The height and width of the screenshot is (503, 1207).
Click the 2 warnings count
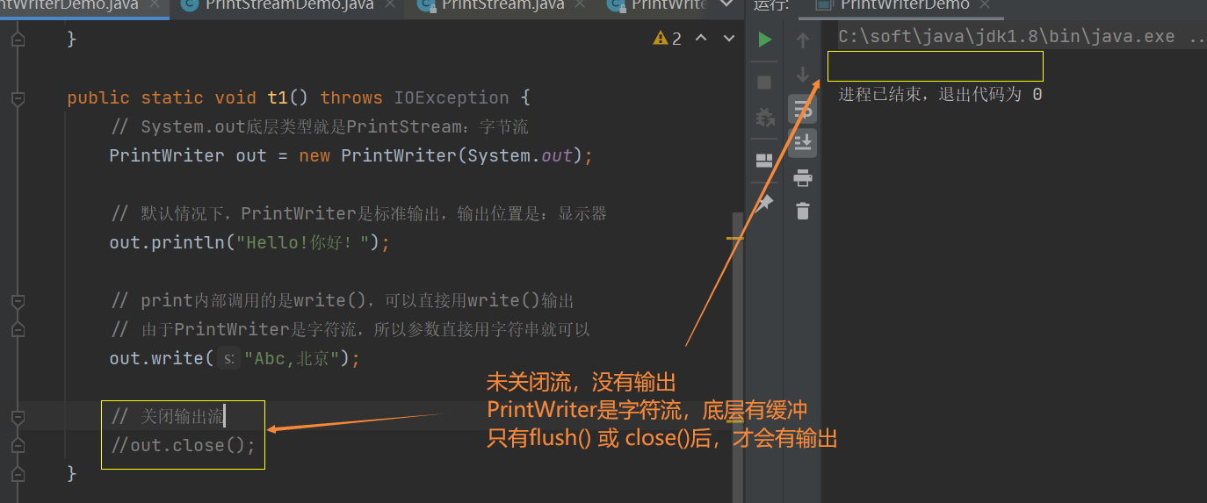coord(676,39)
